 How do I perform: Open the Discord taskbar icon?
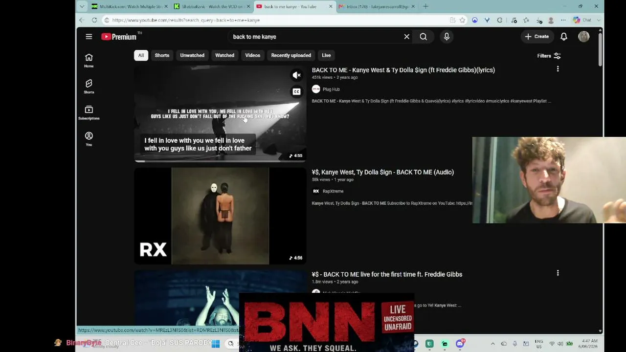[460, 344]
